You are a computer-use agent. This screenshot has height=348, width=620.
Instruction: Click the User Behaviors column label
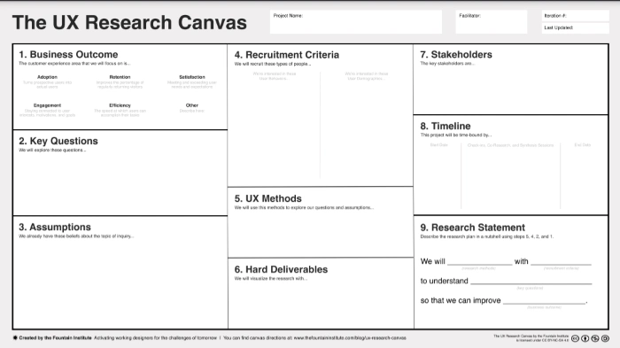point(275,76)
